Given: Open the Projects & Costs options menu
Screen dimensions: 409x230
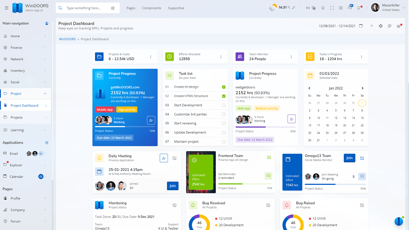Looking at the screenshot, I should coord(151,57).
